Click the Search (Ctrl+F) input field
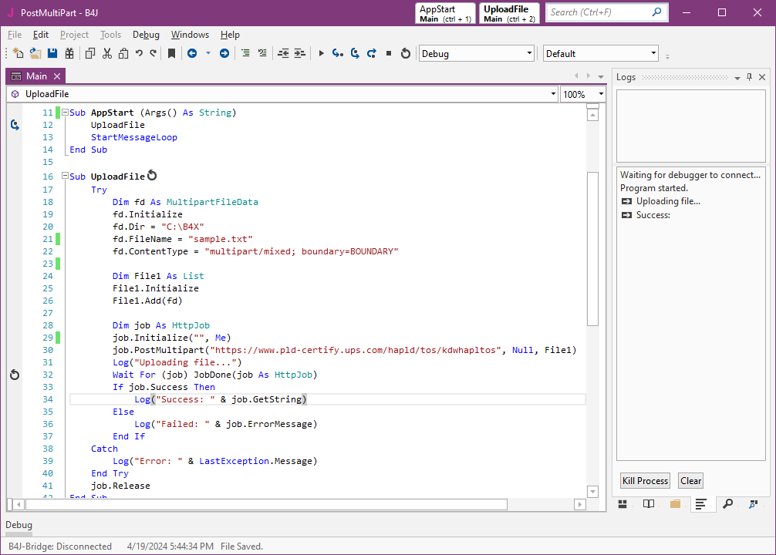The width and height of the screenshot is (776, 555). click(x=599, y=12)
